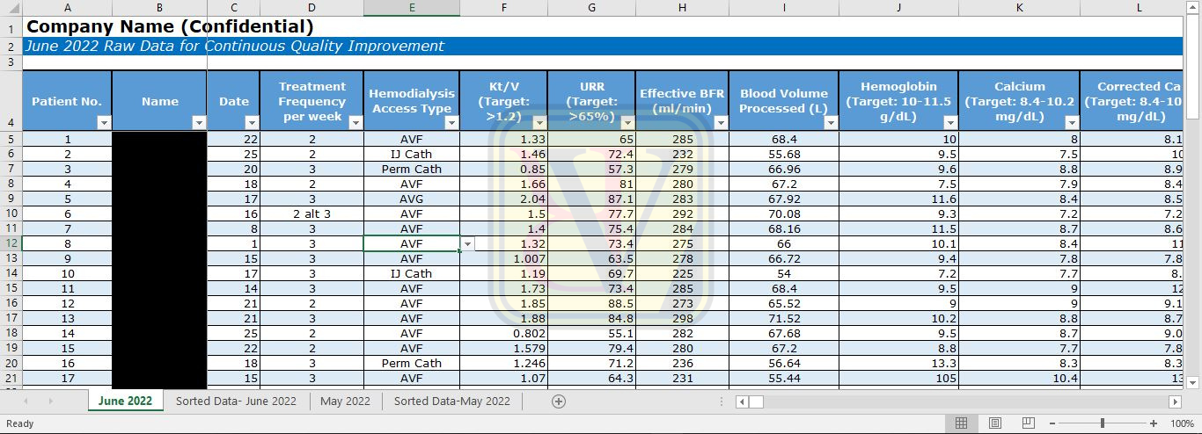
Task: Select the URR value 55.1
Action: [x=591, y=333]
